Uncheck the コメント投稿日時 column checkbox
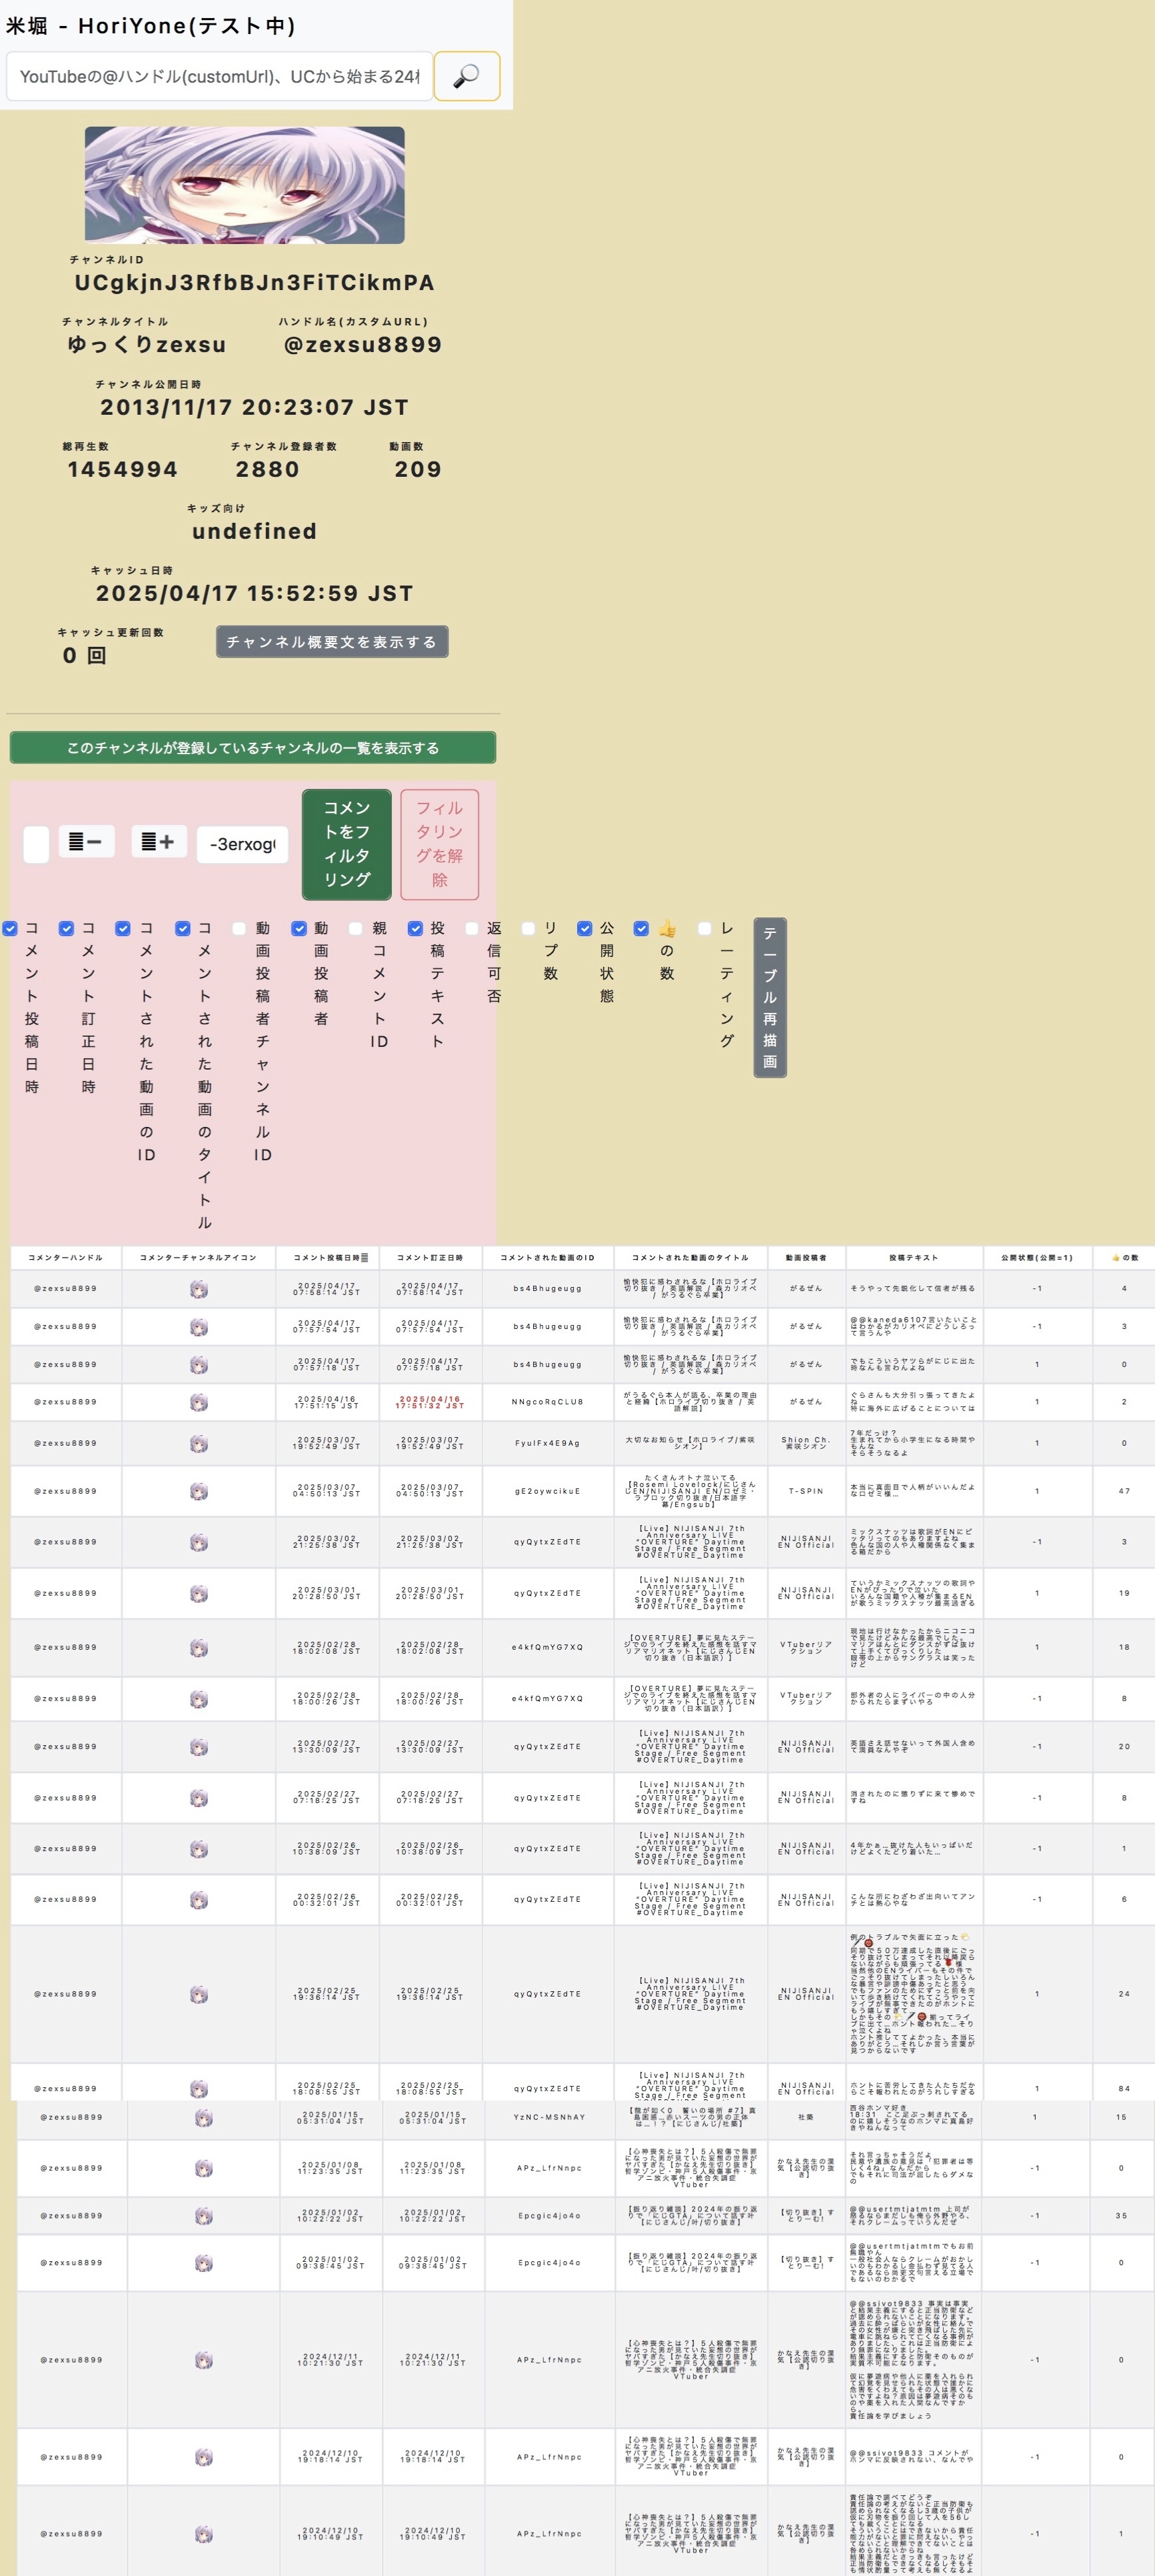The height and width of the screenshot is (2576, 1155). coord(10,929)
